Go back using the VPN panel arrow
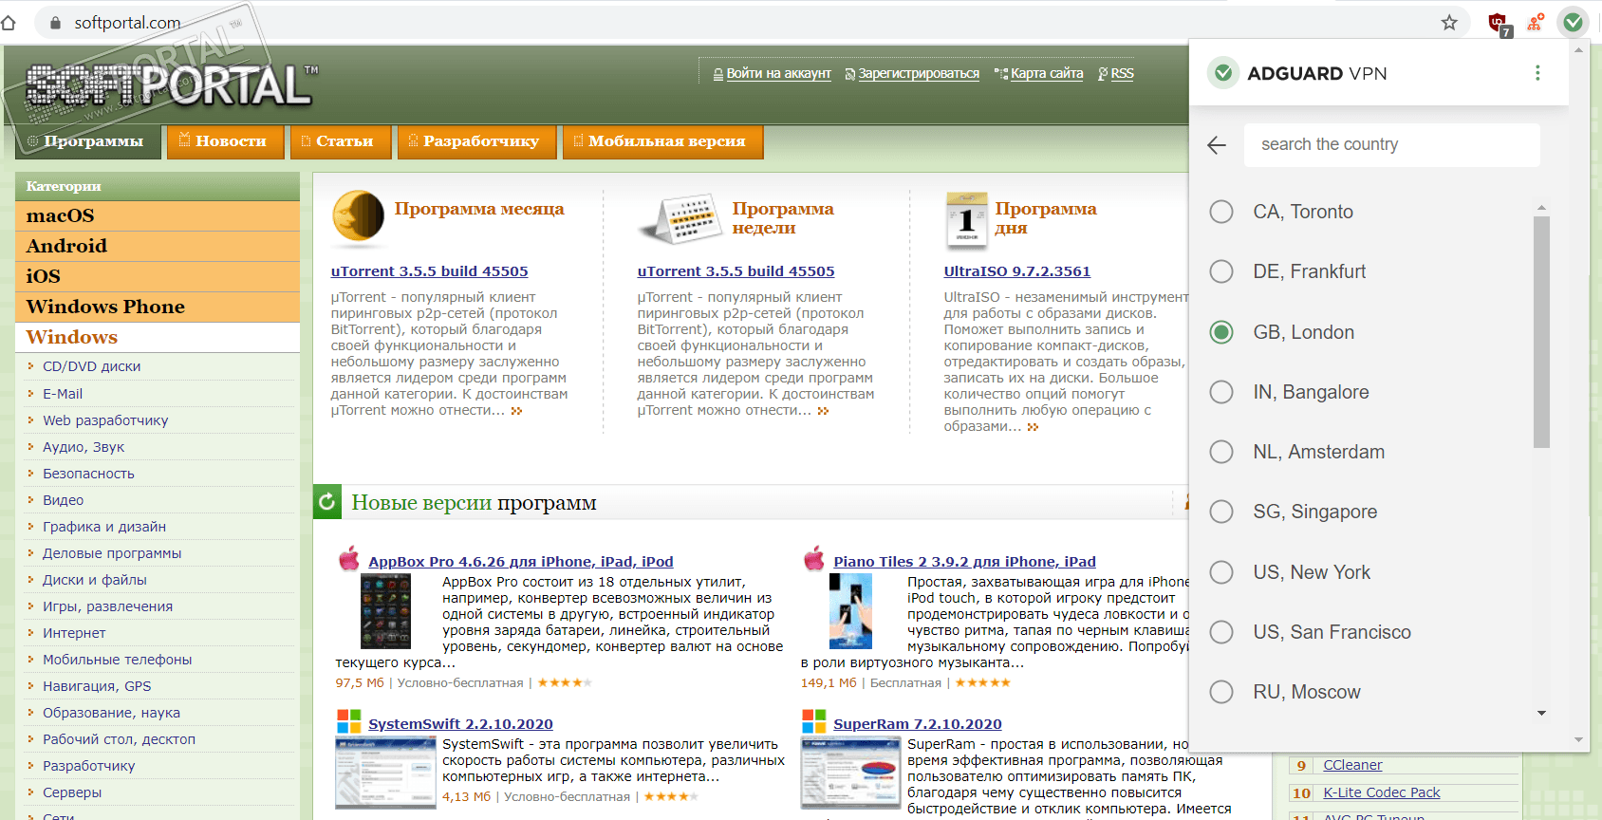The image size is (1602, 820). point(1217,145)
